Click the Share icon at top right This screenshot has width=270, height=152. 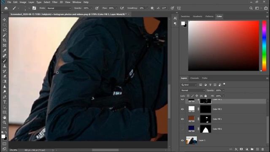point(266,8)
